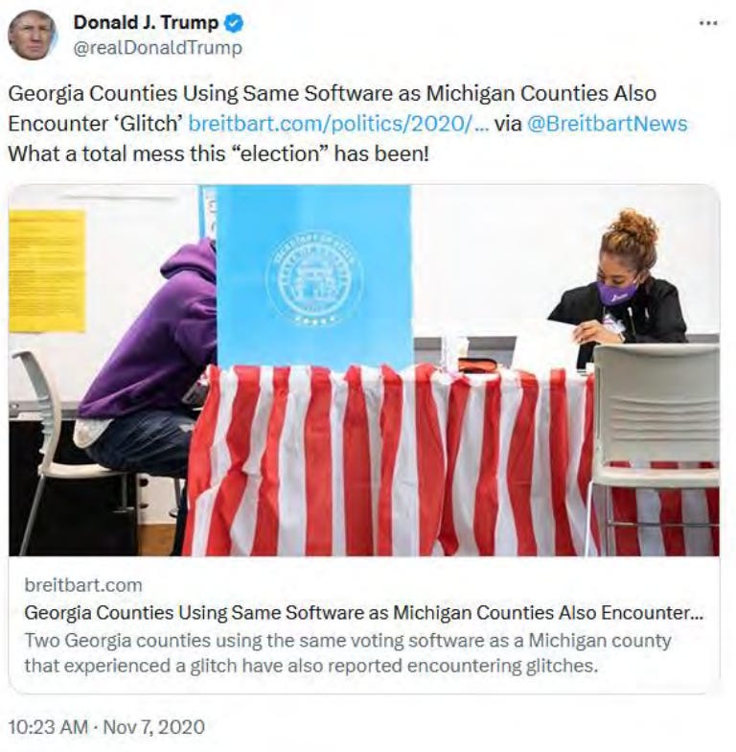Viewport: 736px width, 752px height.
Task: Click the blue verified badge
Action: pos(234,23)
